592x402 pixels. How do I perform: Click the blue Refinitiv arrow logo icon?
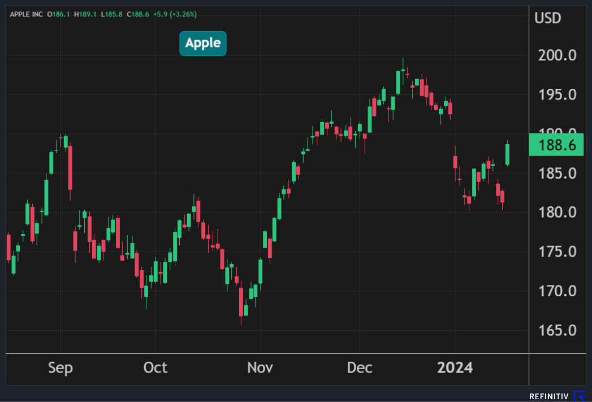(581, 396)
